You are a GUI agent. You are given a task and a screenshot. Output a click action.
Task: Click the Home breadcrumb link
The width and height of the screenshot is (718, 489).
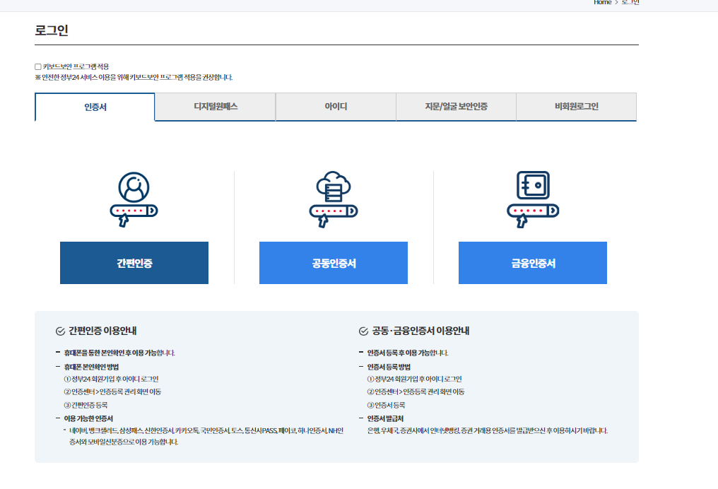coord(602,2)
